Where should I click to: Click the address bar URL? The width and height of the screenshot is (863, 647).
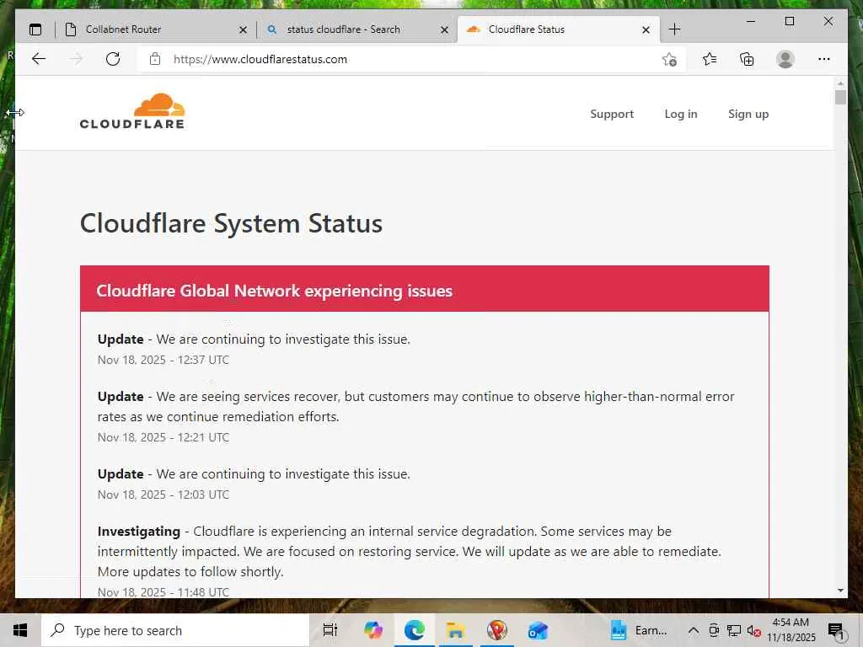pyautogui.click(x=260, y=60)
